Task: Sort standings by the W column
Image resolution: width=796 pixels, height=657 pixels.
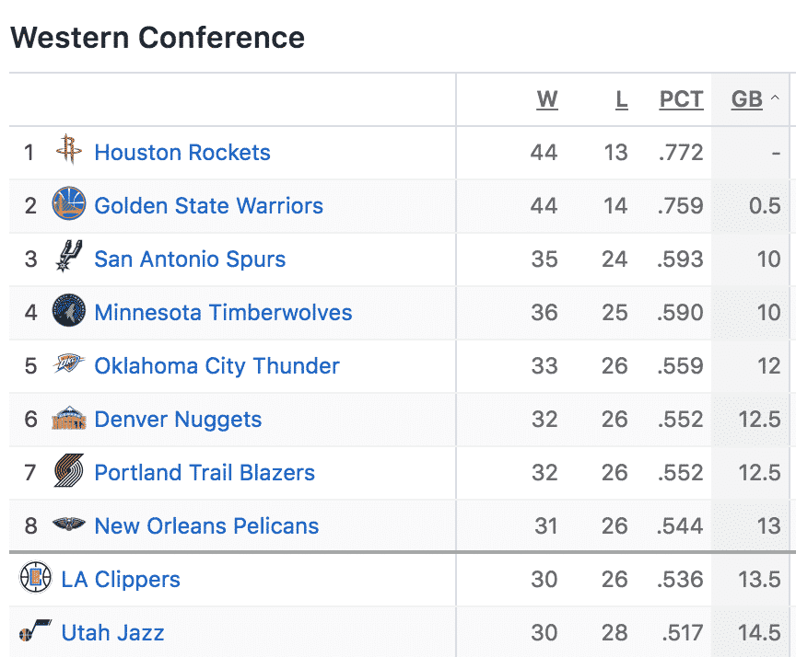Action: click(x=547, y=99)
